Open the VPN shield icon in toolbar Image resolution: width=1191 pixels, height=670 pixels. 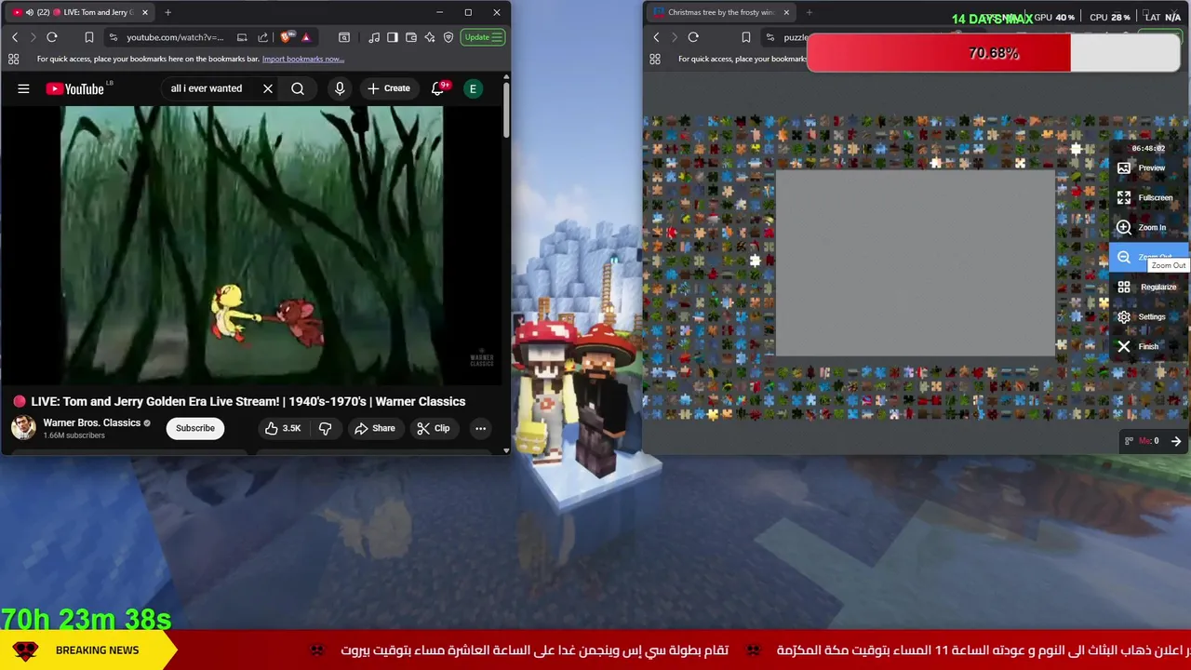(x=448, y=37)
